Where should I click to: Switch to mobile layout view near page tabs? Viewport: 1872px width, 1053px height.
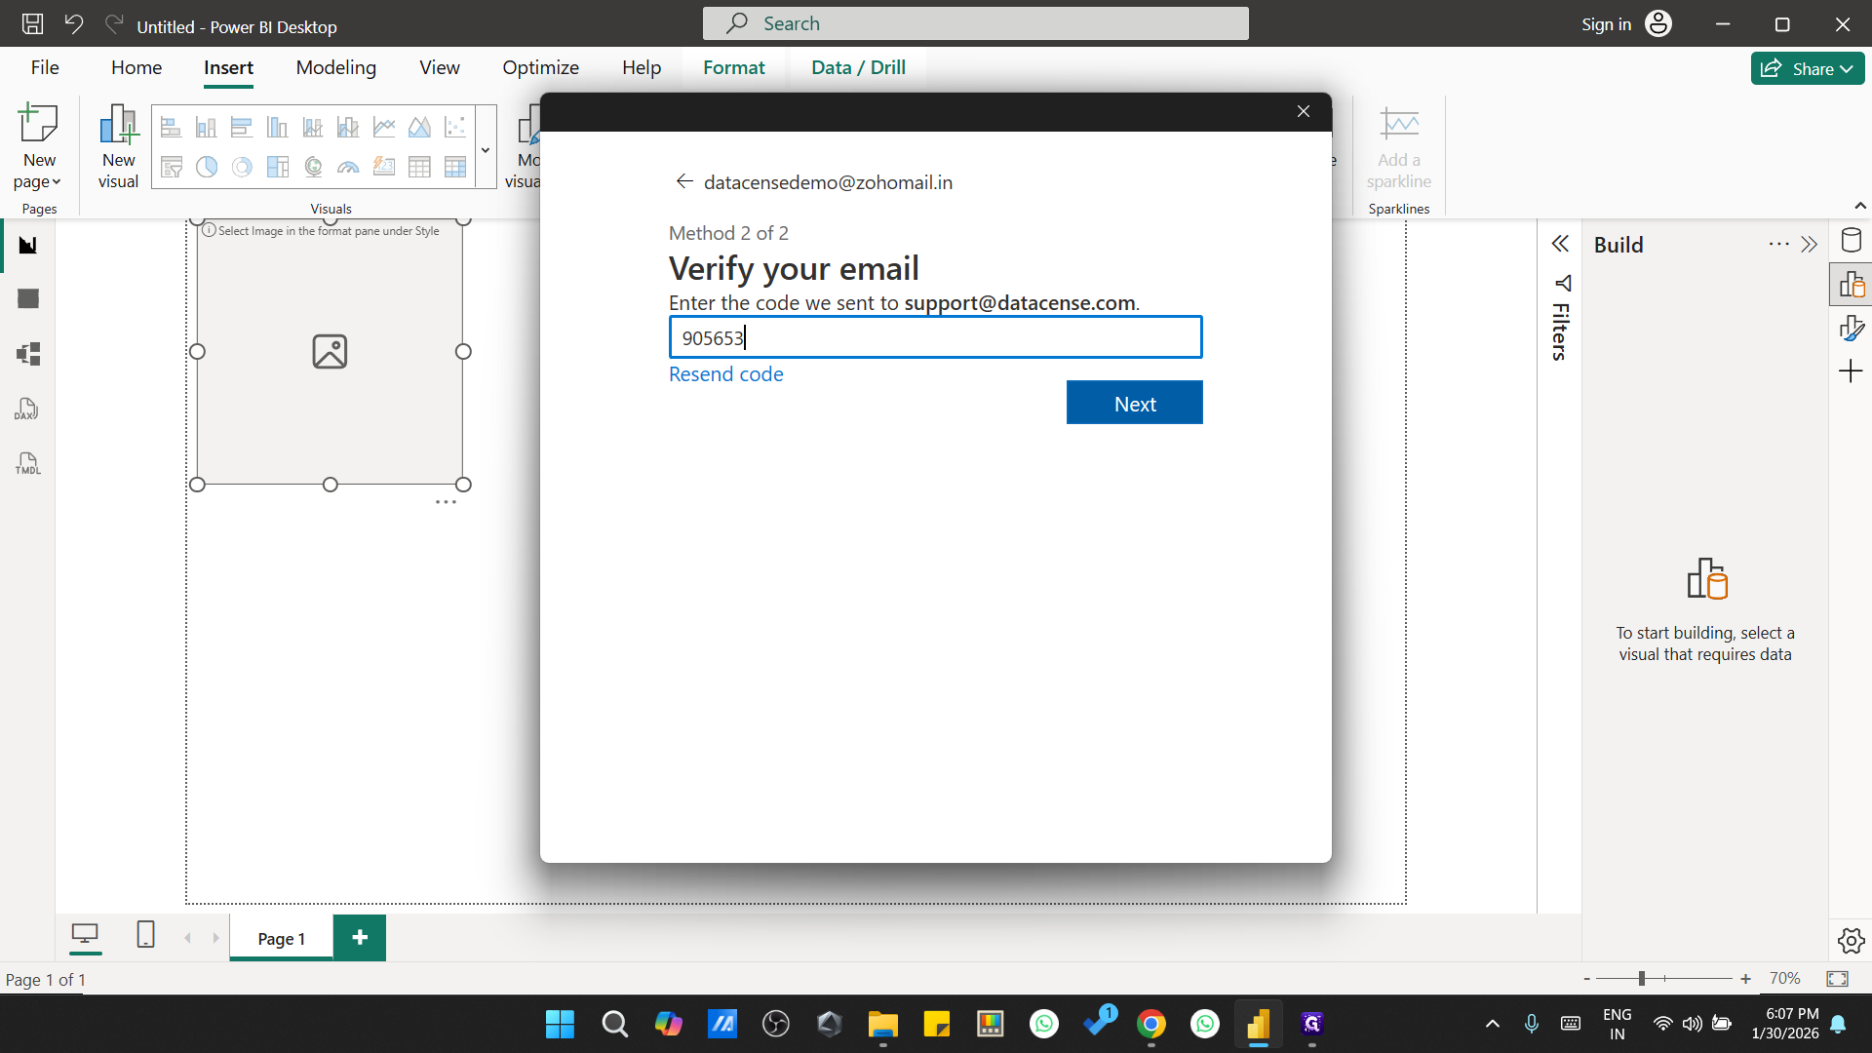(145, 936)
